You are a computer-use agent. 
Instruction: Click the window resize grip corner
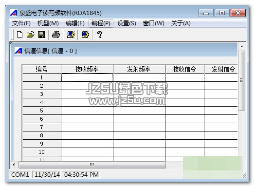pyautogui.click(x=245, y=176)
